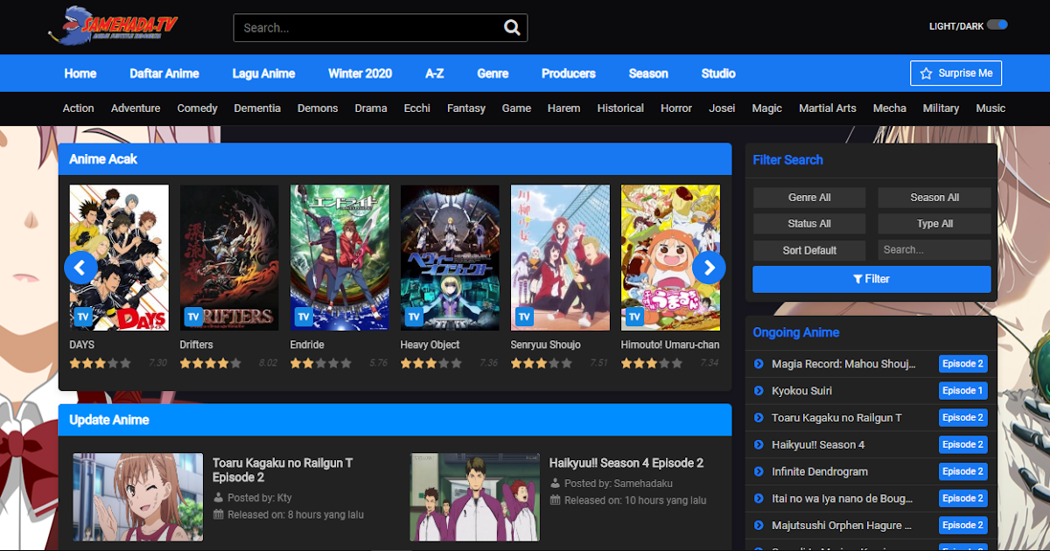Click the TV badge on Drifters poster
The image size is (1050, 551).
(x=193, y=317)
